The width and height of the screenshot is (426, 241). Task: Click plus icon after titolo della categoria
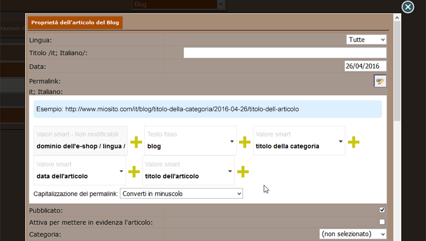point(354,142)
